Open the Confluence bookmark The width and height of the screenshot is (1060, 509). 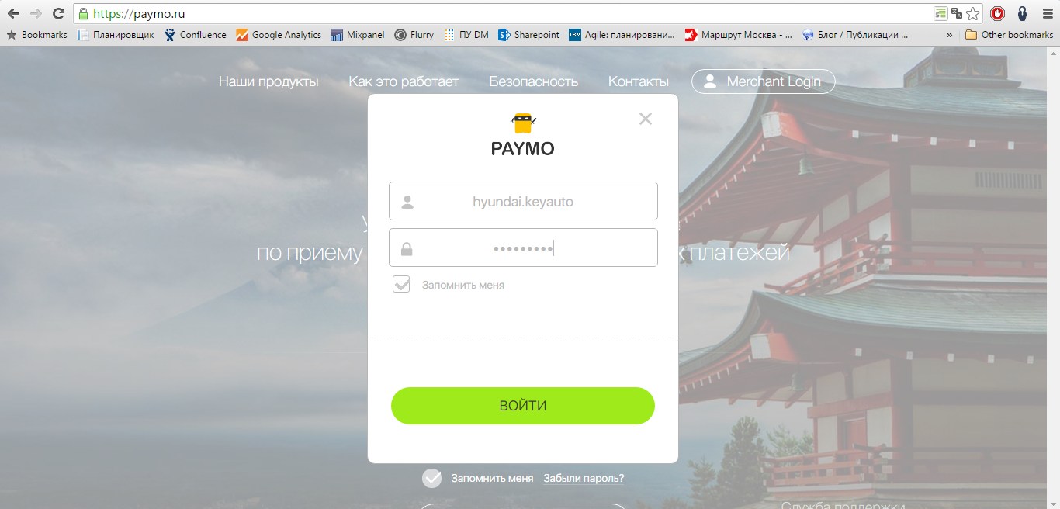(196, 35)
